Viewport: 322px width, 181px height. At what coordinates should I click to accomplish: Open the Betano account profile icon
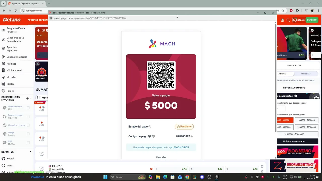[294, 20]
